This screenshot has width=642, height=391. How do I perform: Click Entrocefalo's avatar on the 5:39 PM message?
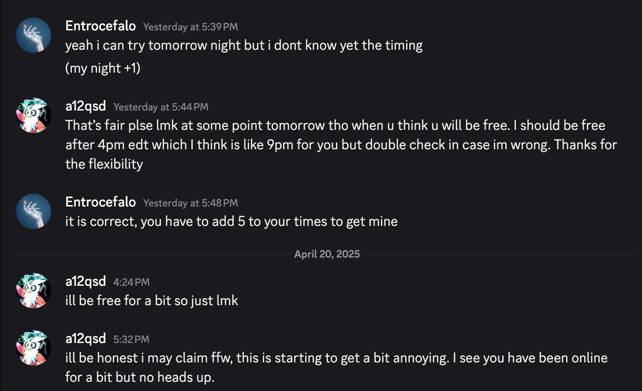click(x=34, y=35)
